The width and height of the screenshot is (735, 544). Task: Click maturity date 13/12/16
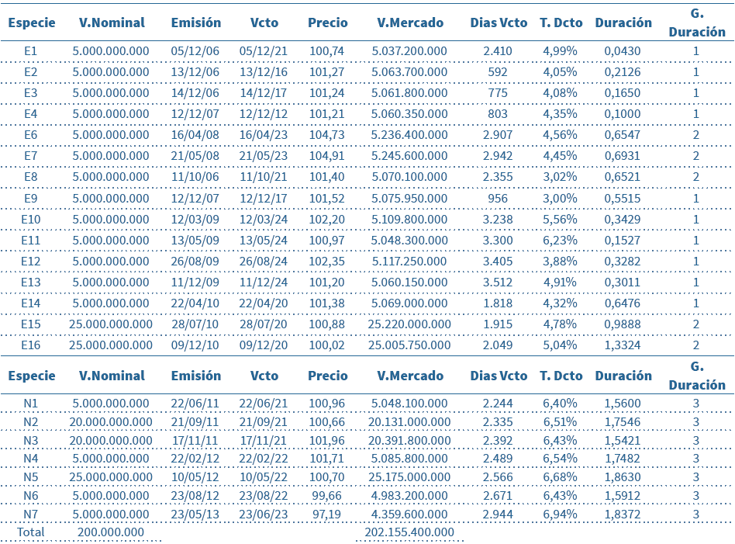pos(264,72)
